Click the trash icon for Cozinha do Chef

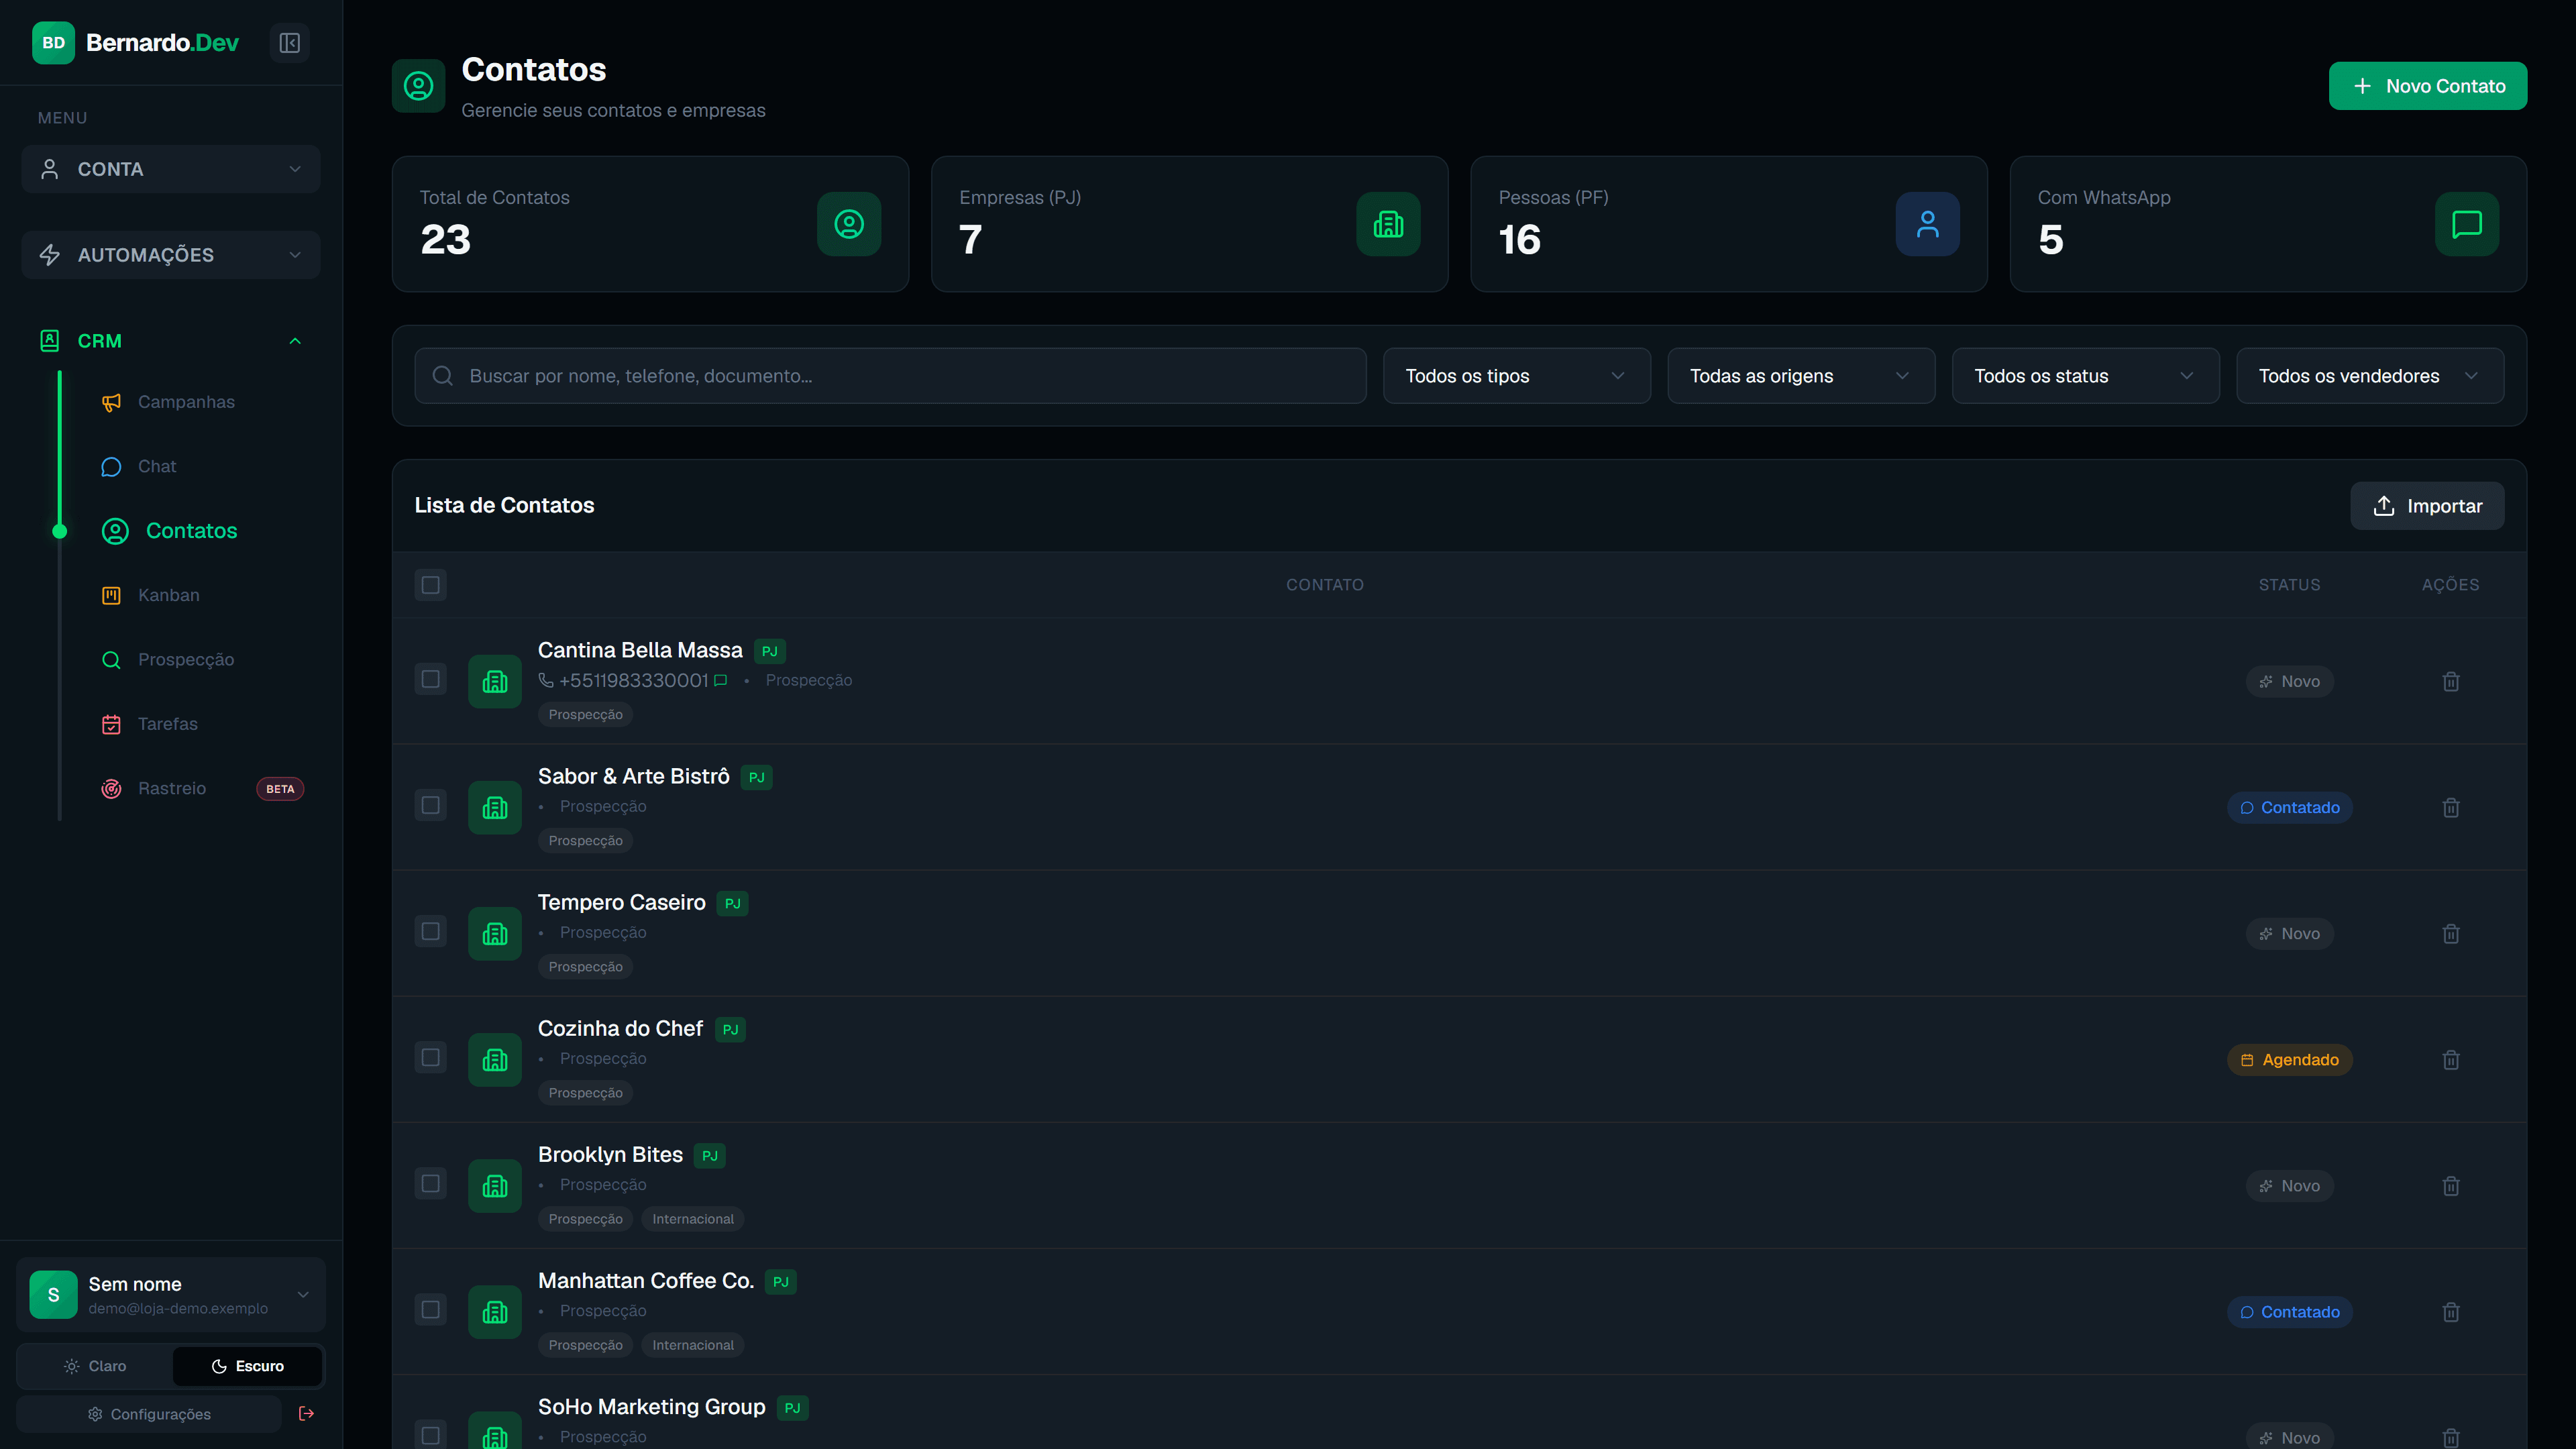[2450, 1059]
